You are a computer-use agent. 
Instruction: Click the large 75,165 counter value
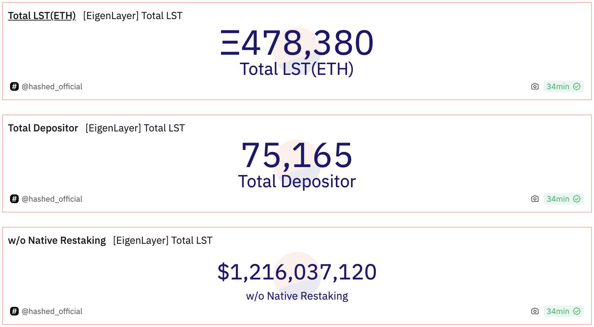(297, 156)
